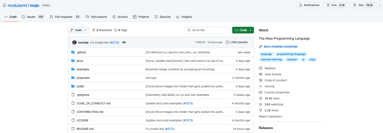Open the Report repository link

270,116
